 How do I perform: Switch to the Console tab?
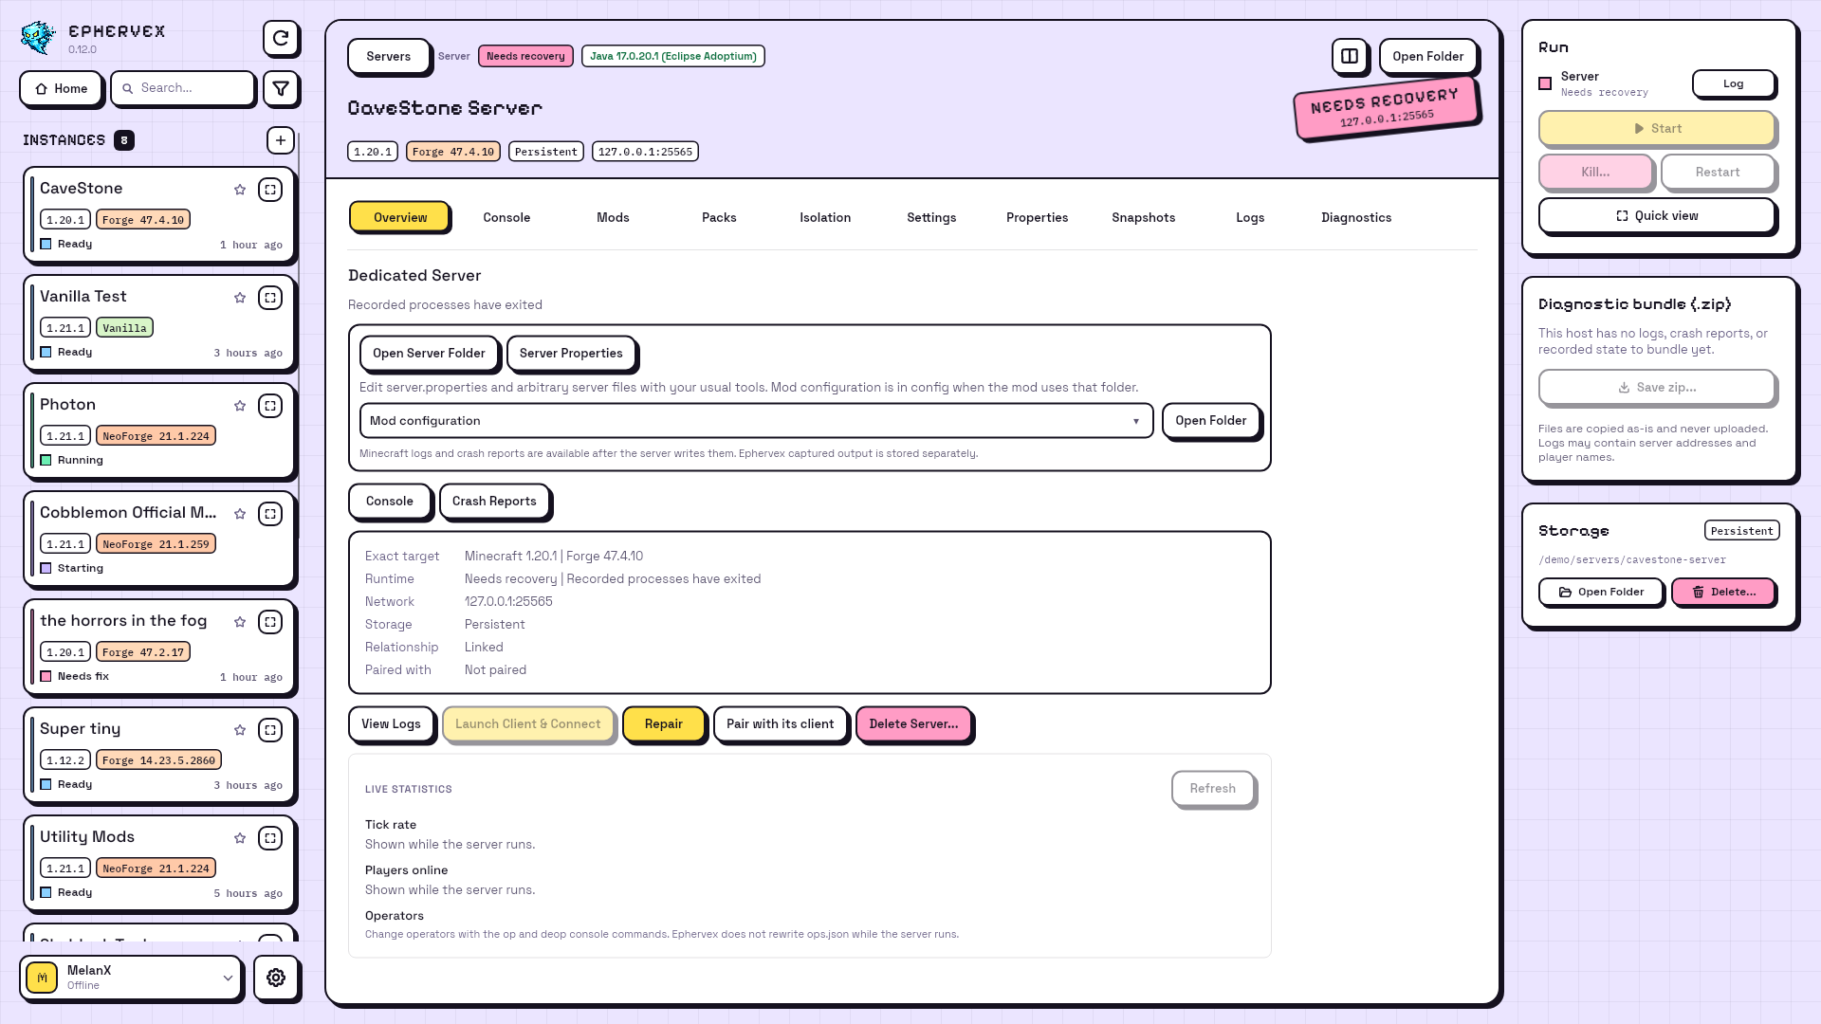(x=506, y=217)
